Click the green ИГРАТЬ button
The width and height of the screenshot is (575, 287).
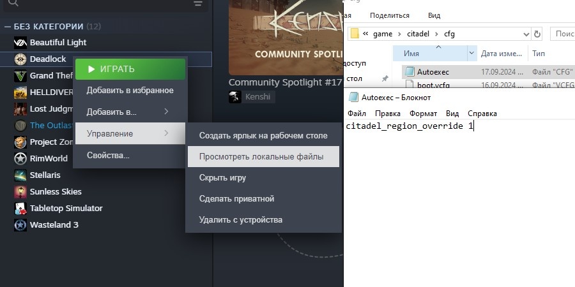(130, 69)
